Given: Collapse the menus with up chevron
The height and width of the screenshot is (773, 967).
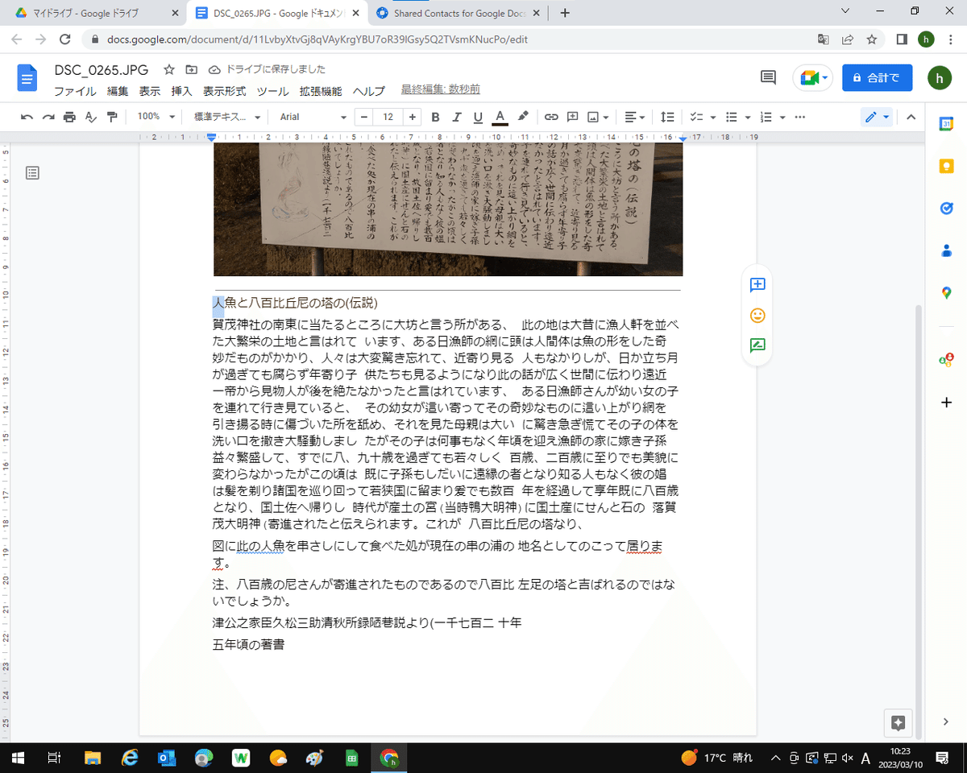Looking at the screenshot, I should 911,117.
